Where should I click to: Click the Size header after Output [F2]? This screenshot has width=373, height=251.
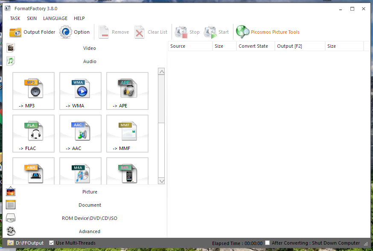point(344,46)
